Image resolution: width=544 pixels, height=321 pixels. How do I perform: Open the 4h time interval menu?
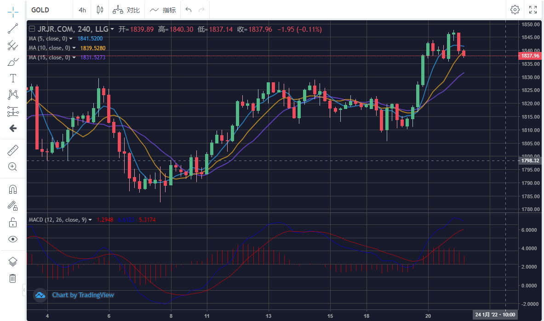[82, 10]
